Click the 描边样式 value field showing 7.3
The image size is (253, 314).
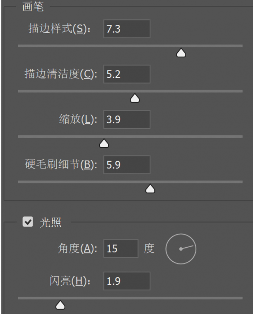(126, 29)
